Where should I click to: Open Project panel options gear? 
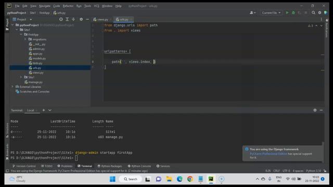point(81,19)
